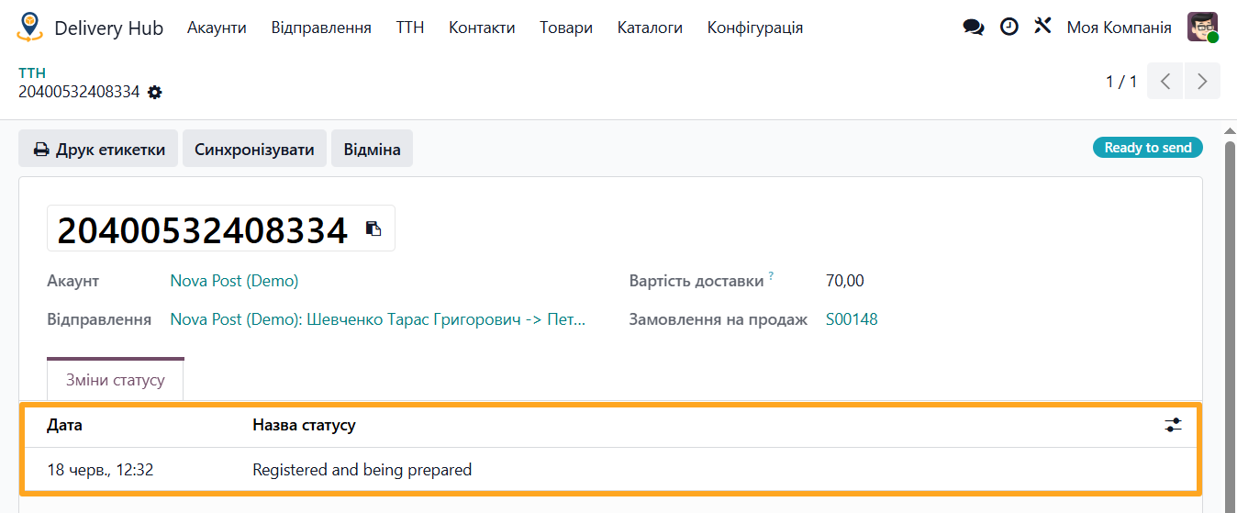
Task: Open the Акаунти menu
Action: [217, 28]
